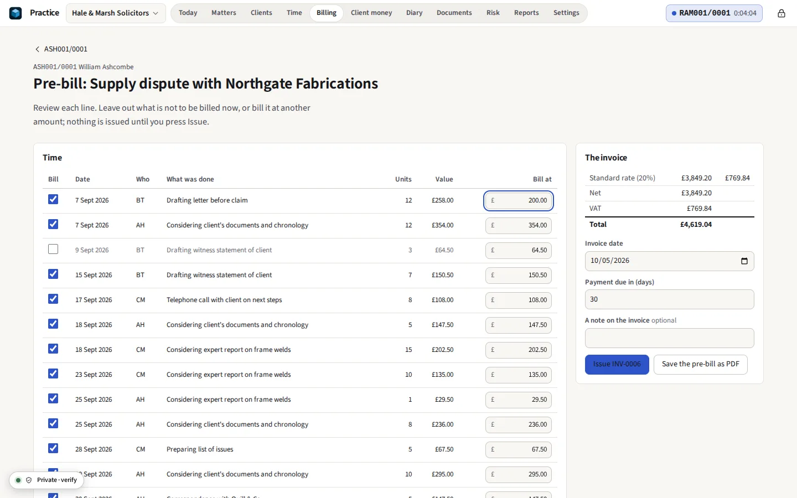Open the Client money tab
The image size is (797, 498).
(x=371, y=13)
